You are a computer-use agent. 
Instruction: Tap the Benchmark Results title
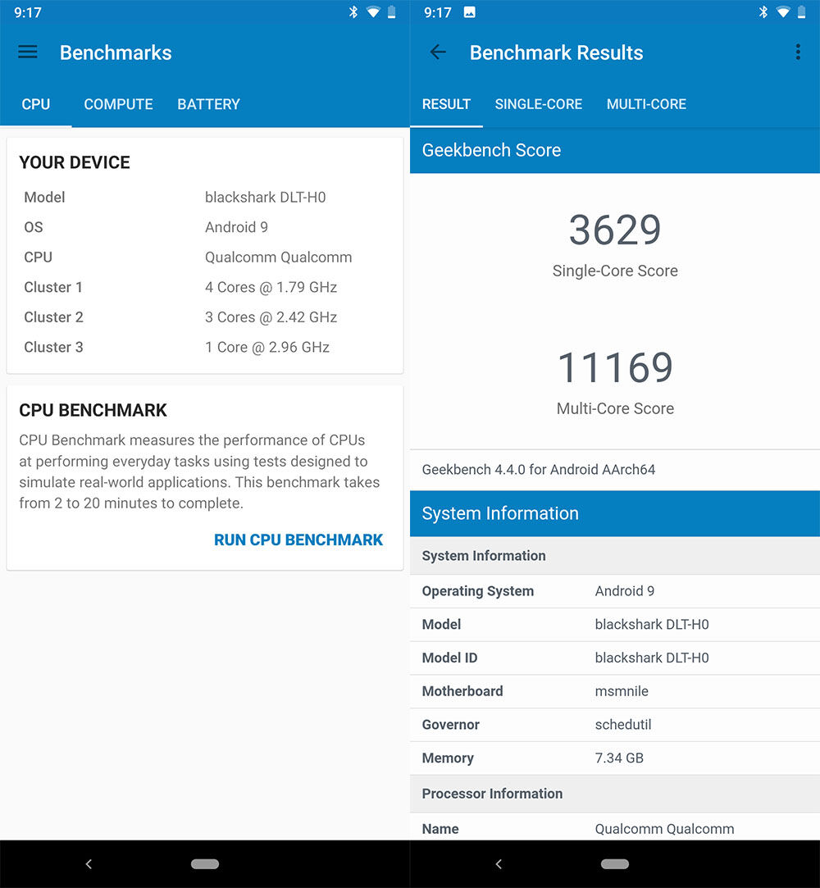click(x=556, y=52)
